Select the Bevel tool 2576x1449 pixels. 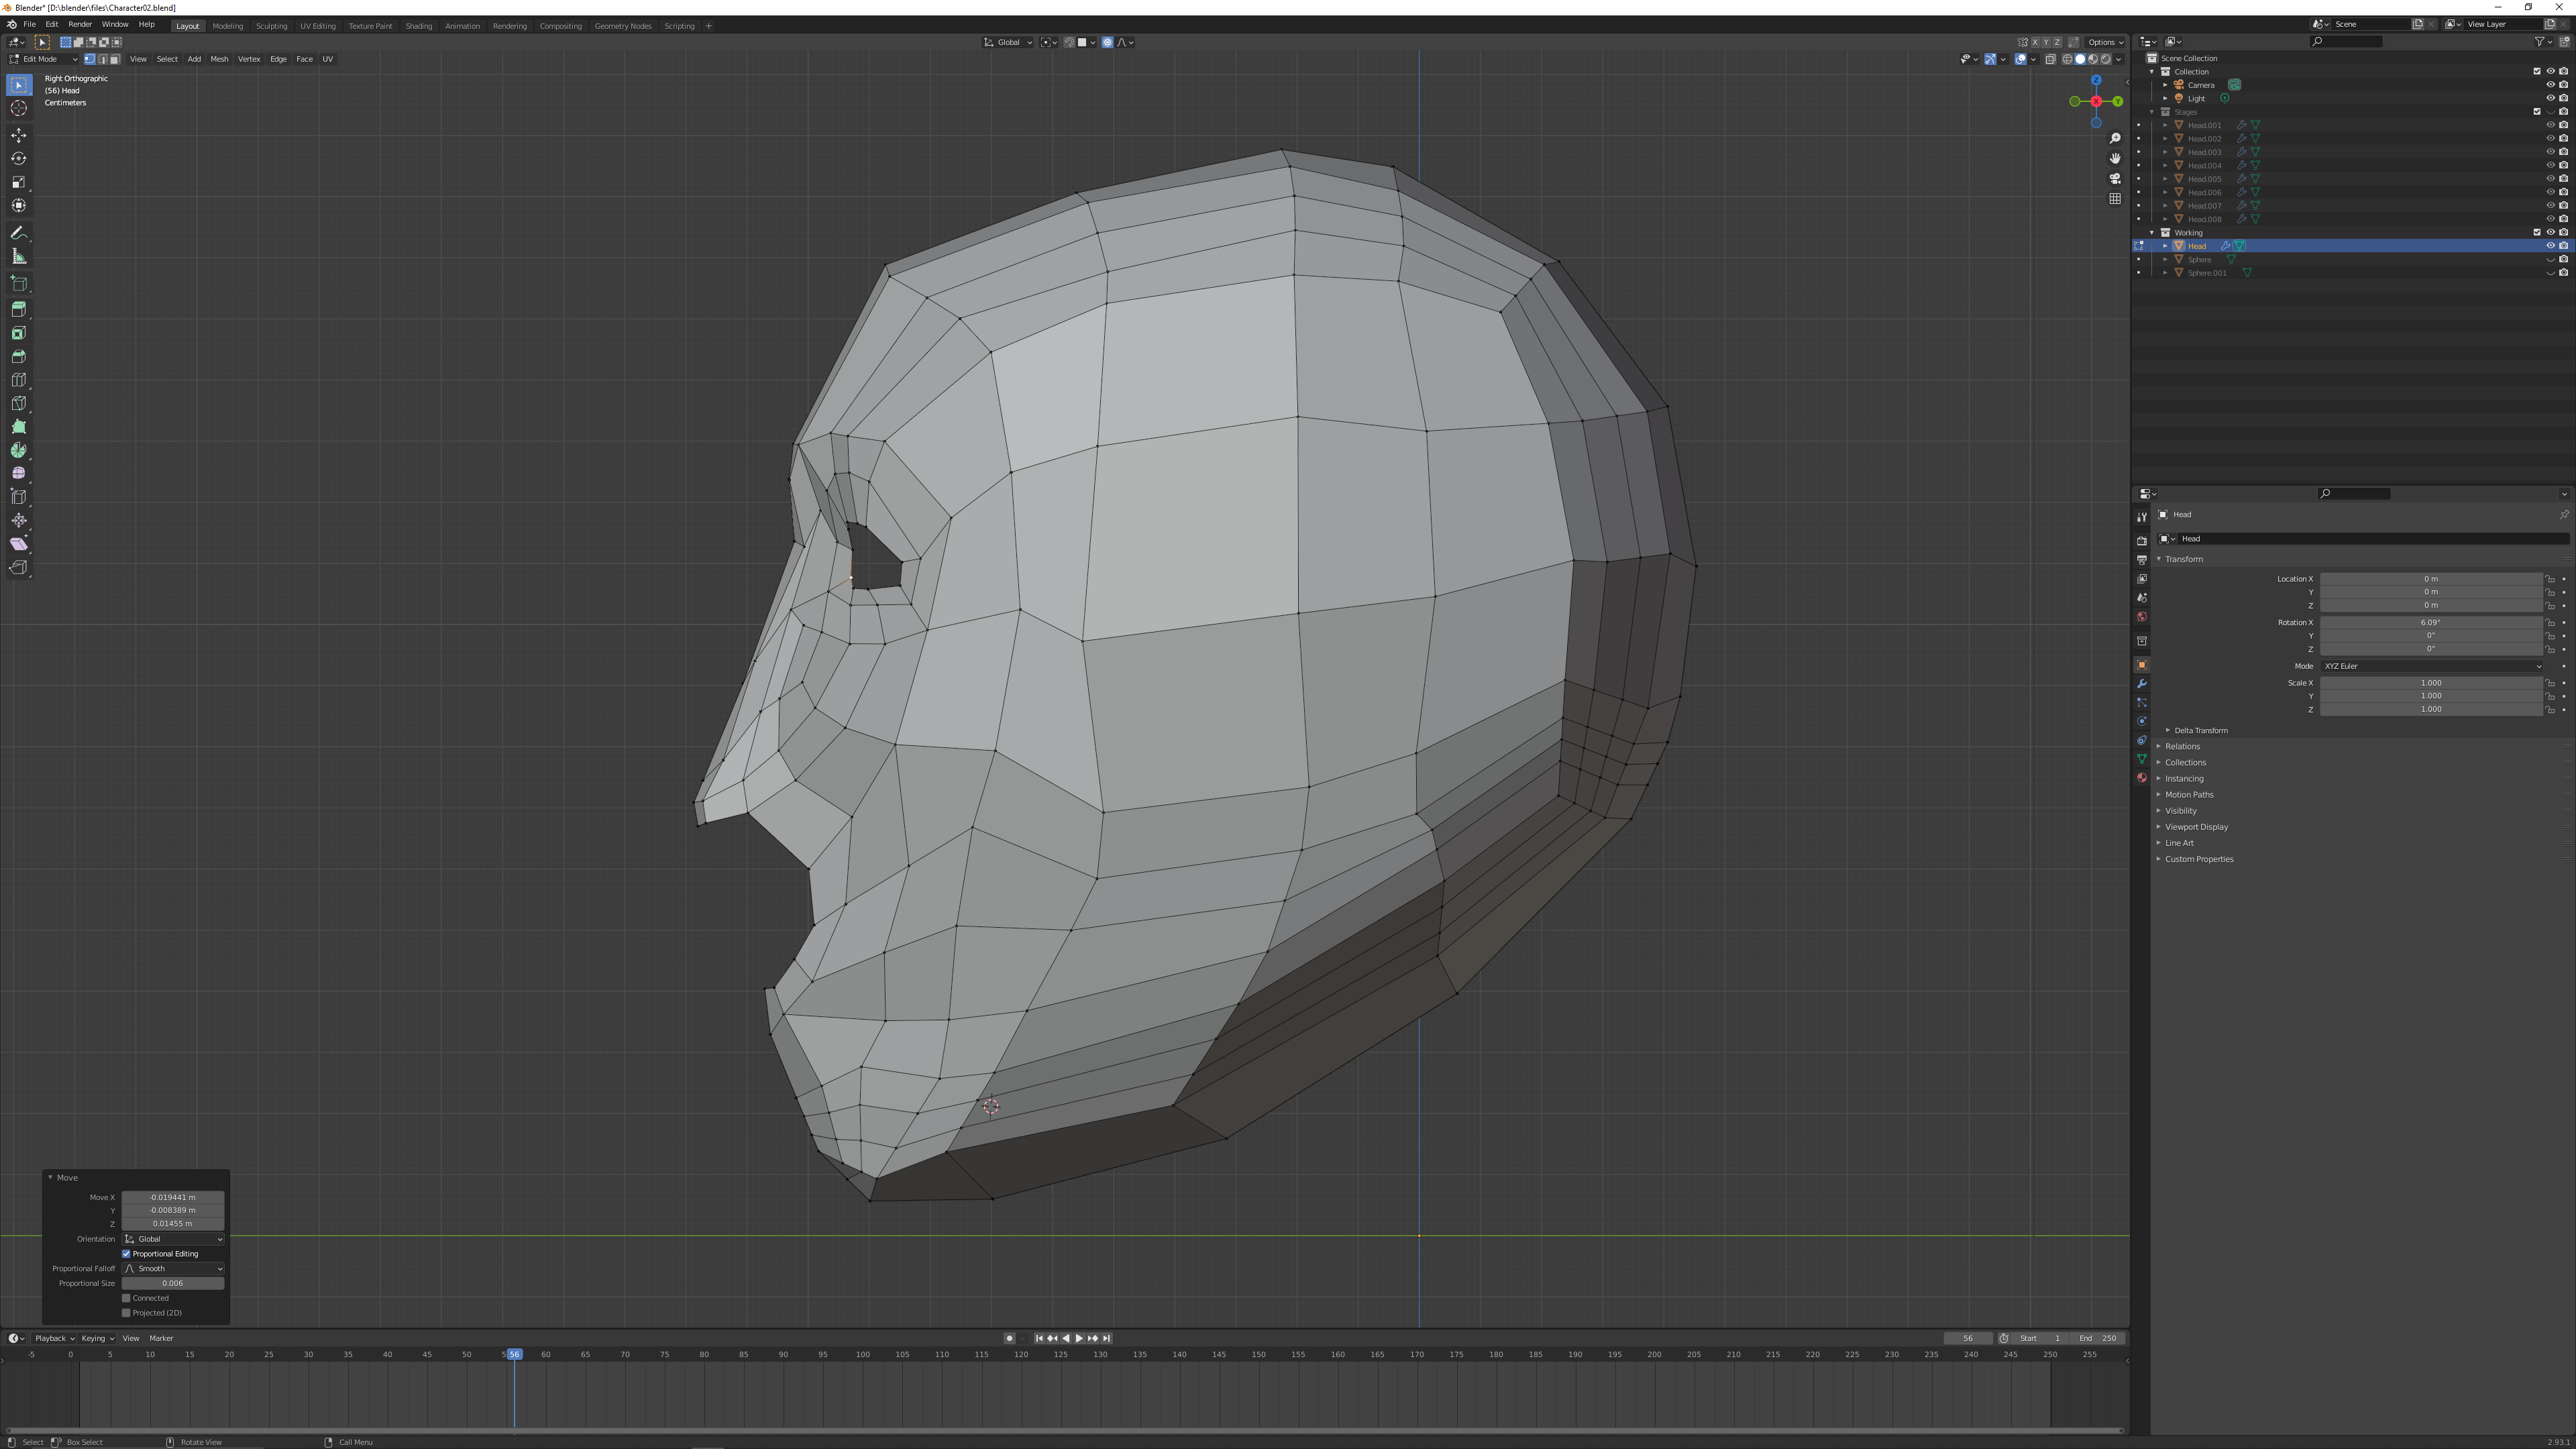[19, 357]
